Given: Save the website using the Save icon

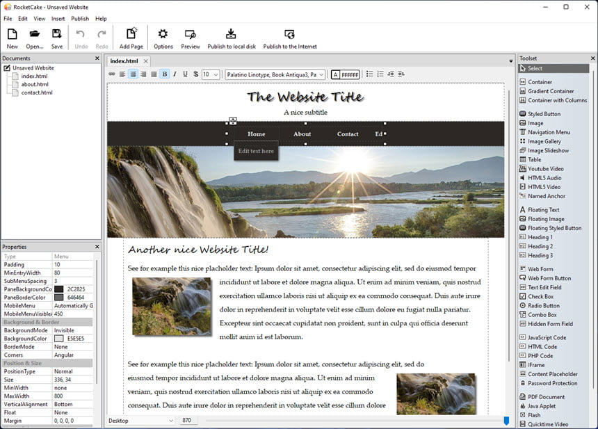Looking at the screenshot, I should click(57, 38).
